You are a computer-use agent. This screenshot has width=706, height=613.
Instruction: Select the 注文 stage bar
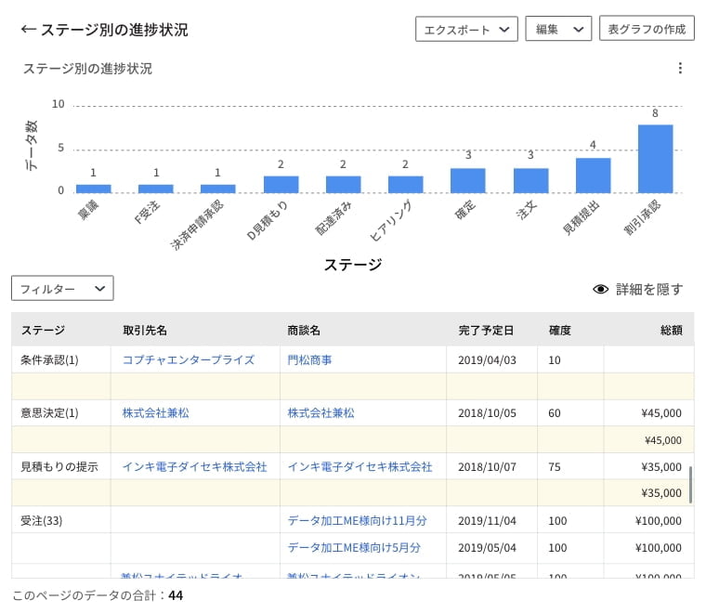[x=530, y=180]
